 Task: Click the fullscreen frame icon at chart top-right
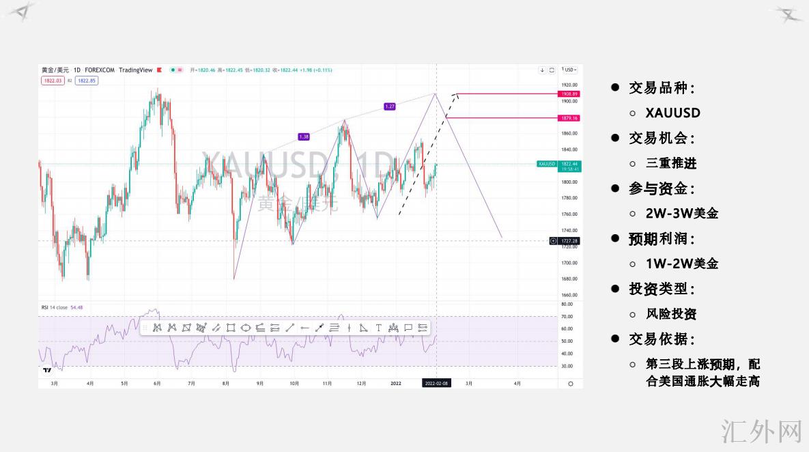552,70
